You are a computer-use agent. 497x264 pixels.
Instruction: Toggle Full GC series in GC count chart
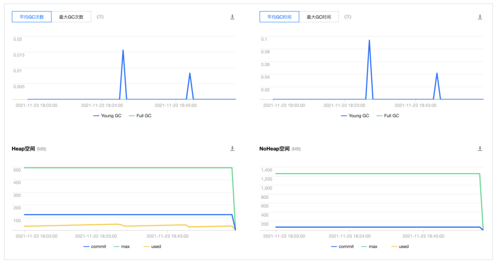(140, 116)
